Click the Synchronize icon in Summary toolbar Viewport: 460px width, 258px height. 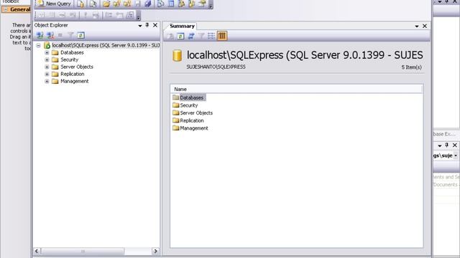coord(191,36)
